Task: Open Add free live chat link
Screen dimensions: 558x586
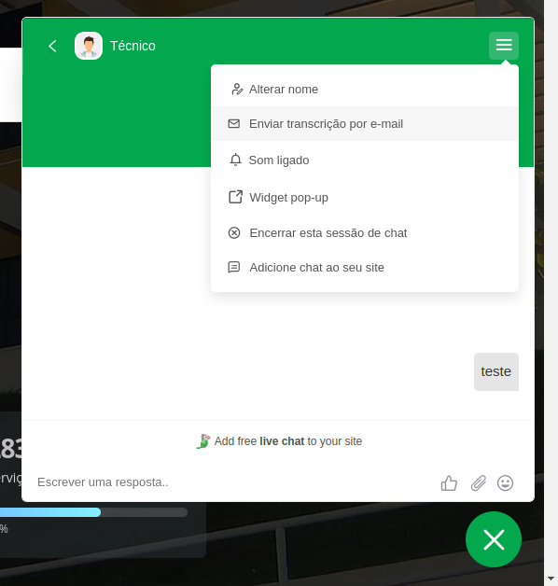Action: (279, 441)
